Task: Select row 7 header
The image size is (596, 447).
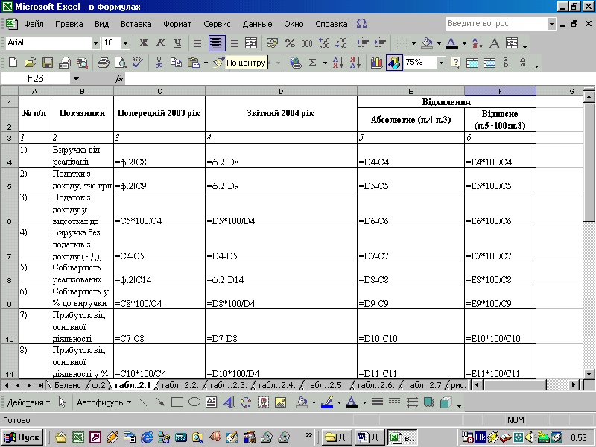Action: 10,244
